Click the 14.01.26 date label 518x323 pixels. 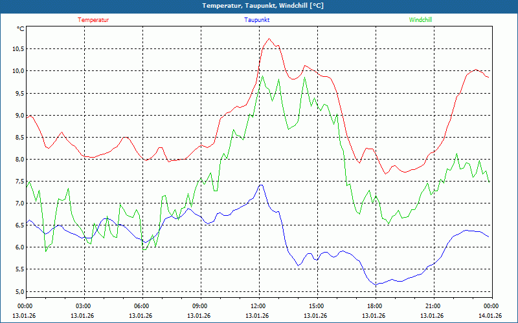tap(491, 316)
